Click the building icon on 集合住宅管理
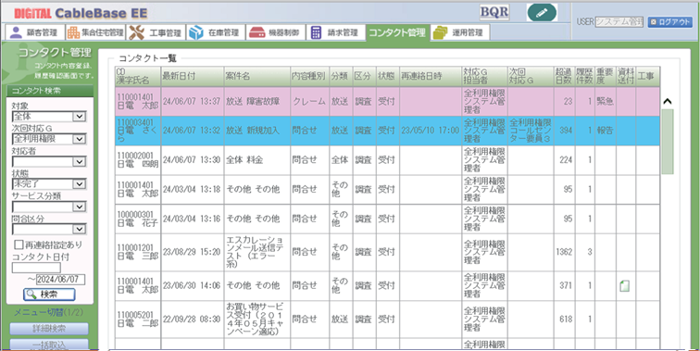This screenshot has width=700, height=351. pos(73,32)
